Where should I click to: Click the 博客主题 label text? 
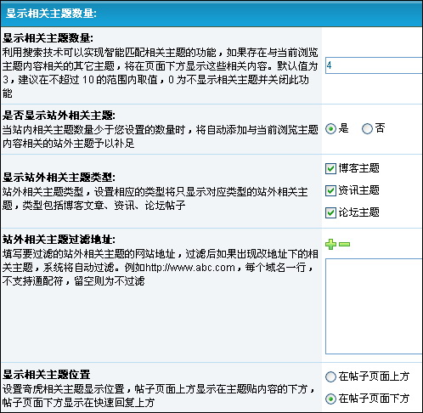(x=359, y=168)
